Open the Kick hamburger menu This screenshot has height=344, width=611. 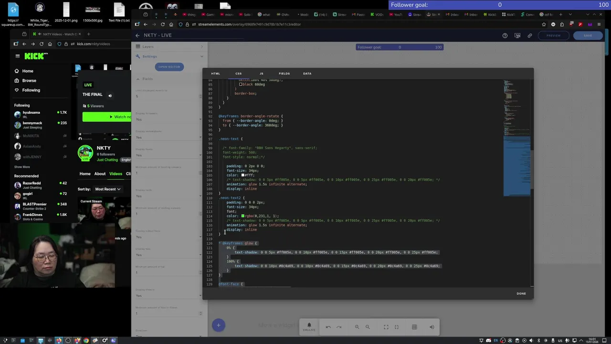click(18, 56)
